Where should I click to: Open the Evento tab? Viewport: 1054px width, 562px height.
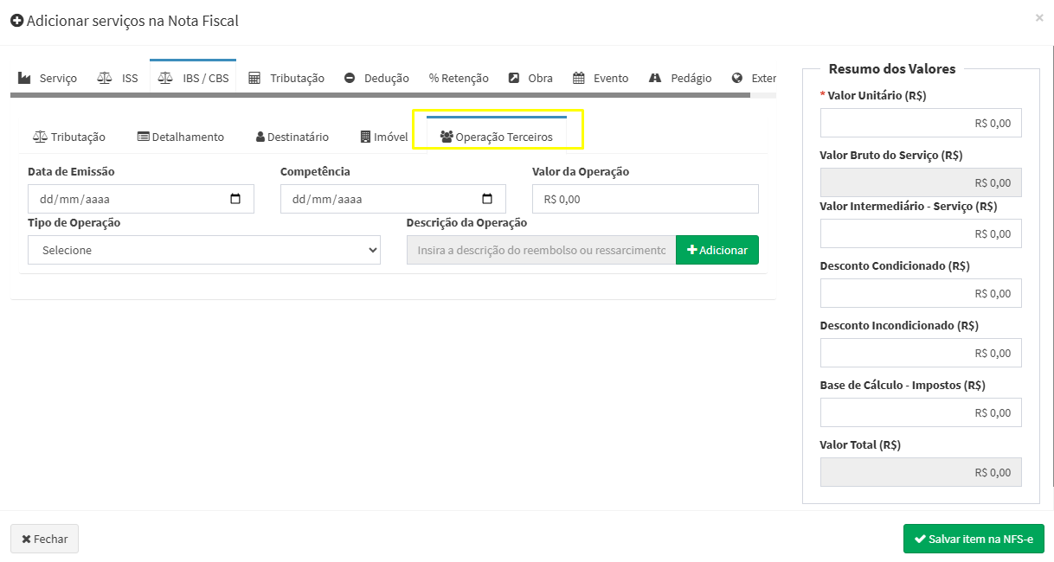coord(601,78)
